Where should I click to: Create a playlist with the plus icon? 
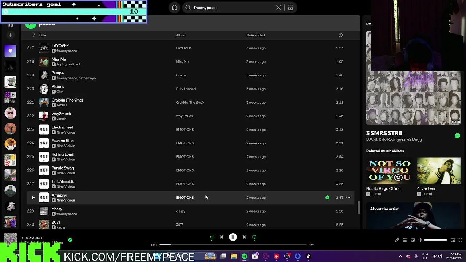(x=11, y=35)
